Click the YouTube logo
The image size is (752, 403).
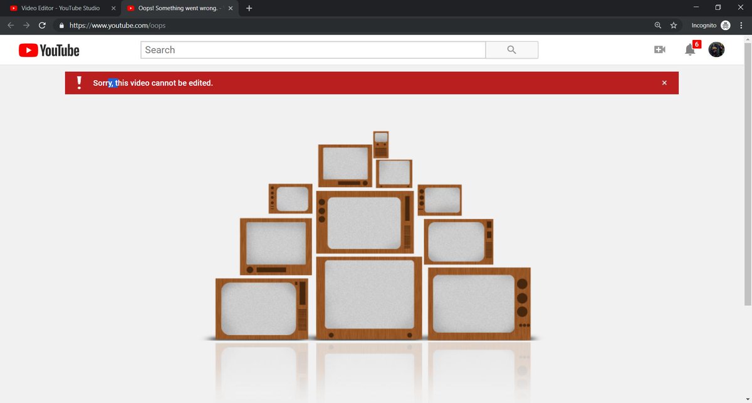click(49, 50)
